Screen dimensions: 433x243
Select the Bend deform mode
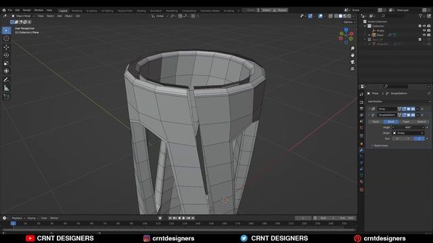tap(391, 122)
